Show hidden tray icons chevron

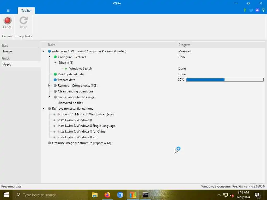click(219, 195)
